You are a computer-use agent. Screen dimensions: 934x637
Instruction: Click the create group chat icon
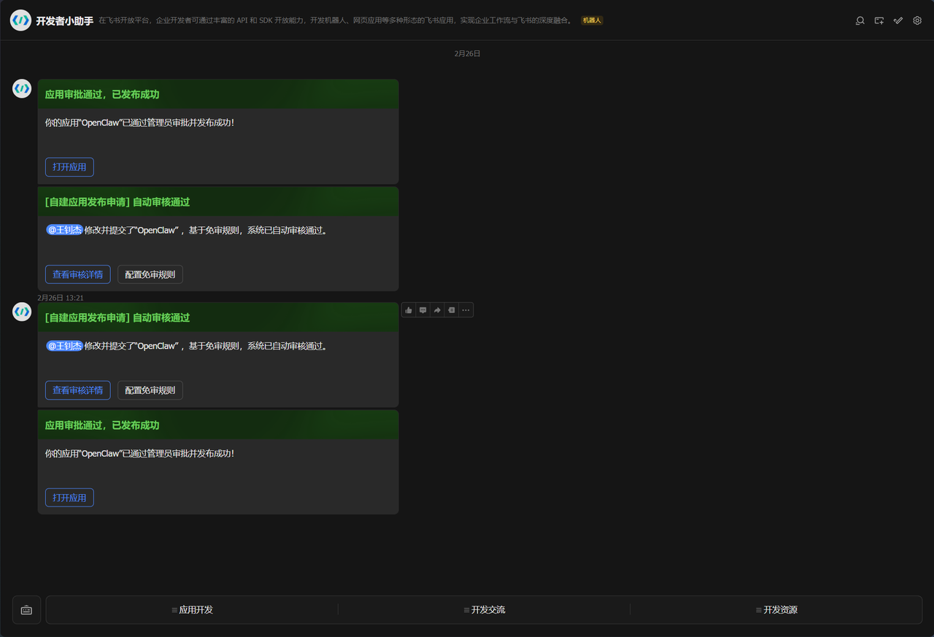pos(879,20)
